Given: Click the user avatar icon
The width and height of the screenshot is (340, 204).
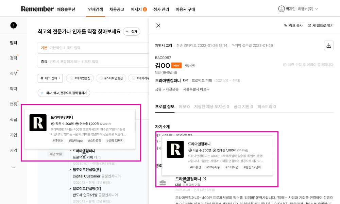Looking at the screenshot, I should point(281,9).
